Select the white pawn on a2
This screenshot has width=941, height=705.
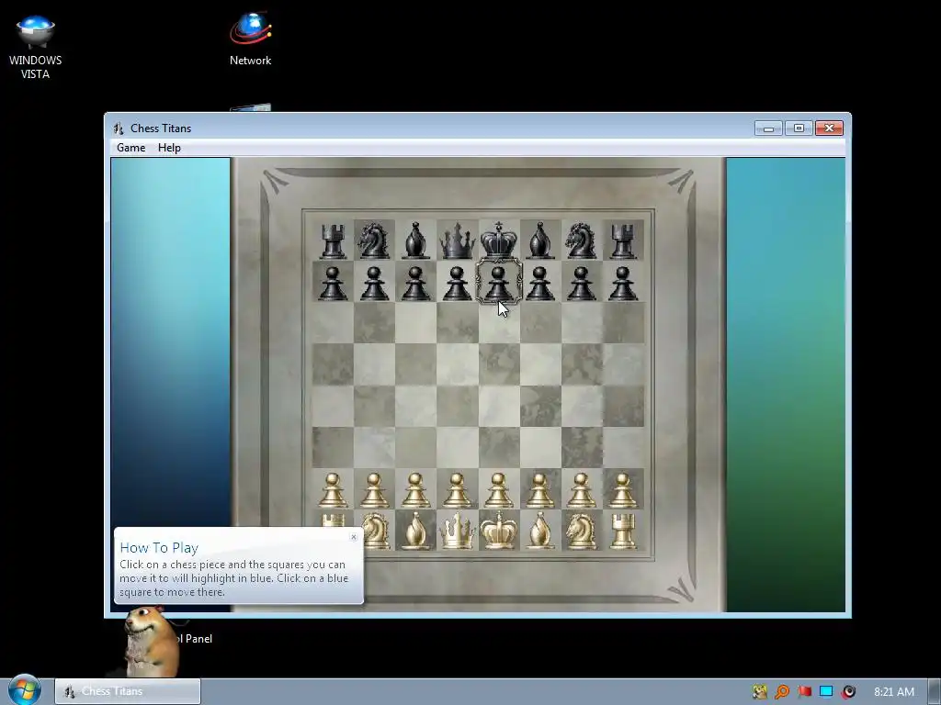point(333,490)
